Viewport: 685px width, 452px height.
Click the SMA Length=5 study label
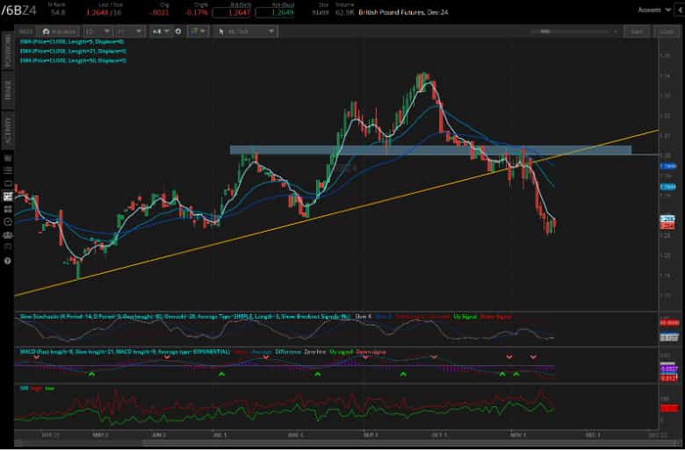73,42
